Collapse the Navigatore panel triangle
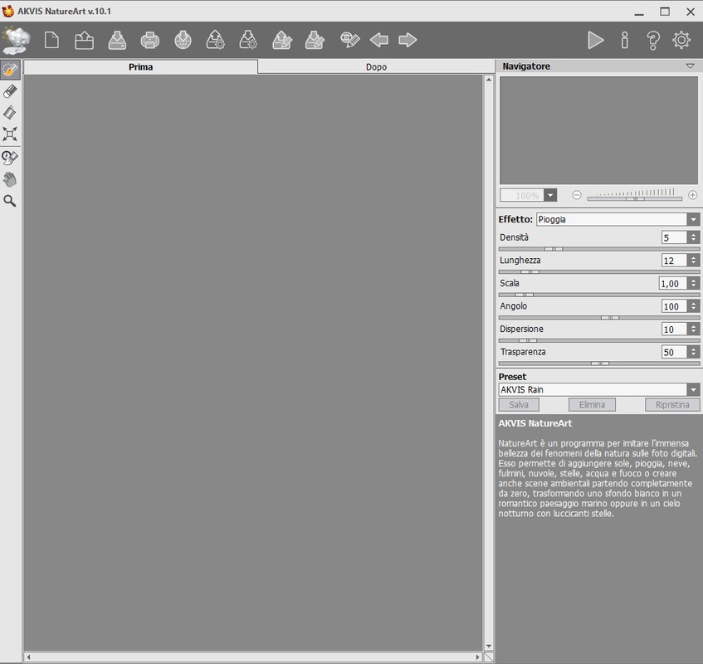703x664 pixels. click(690, 66)
